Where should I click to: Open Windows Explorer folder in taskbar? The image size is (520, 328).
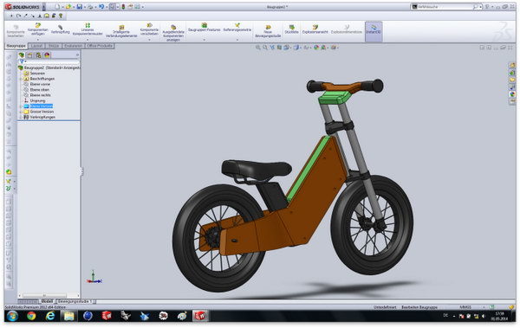(69, 316)
